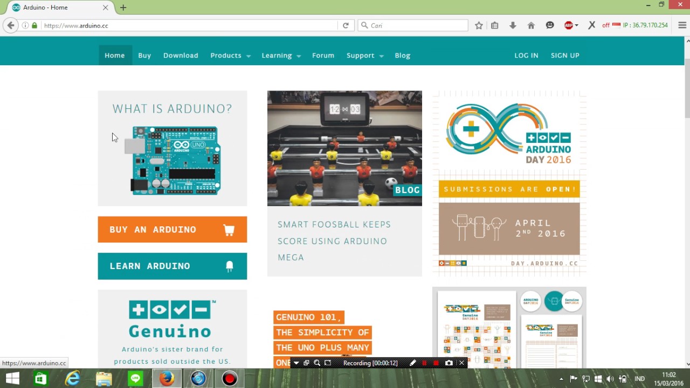The height and width of the screenshot is (388, 690).
Task: Click the recorder pencil draw icon
Action: point(413,363)
